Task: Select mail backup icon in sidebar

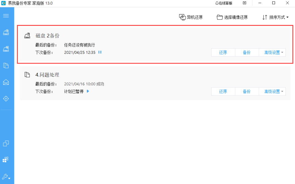Action: pyautogui.click(x=6, y=82)
